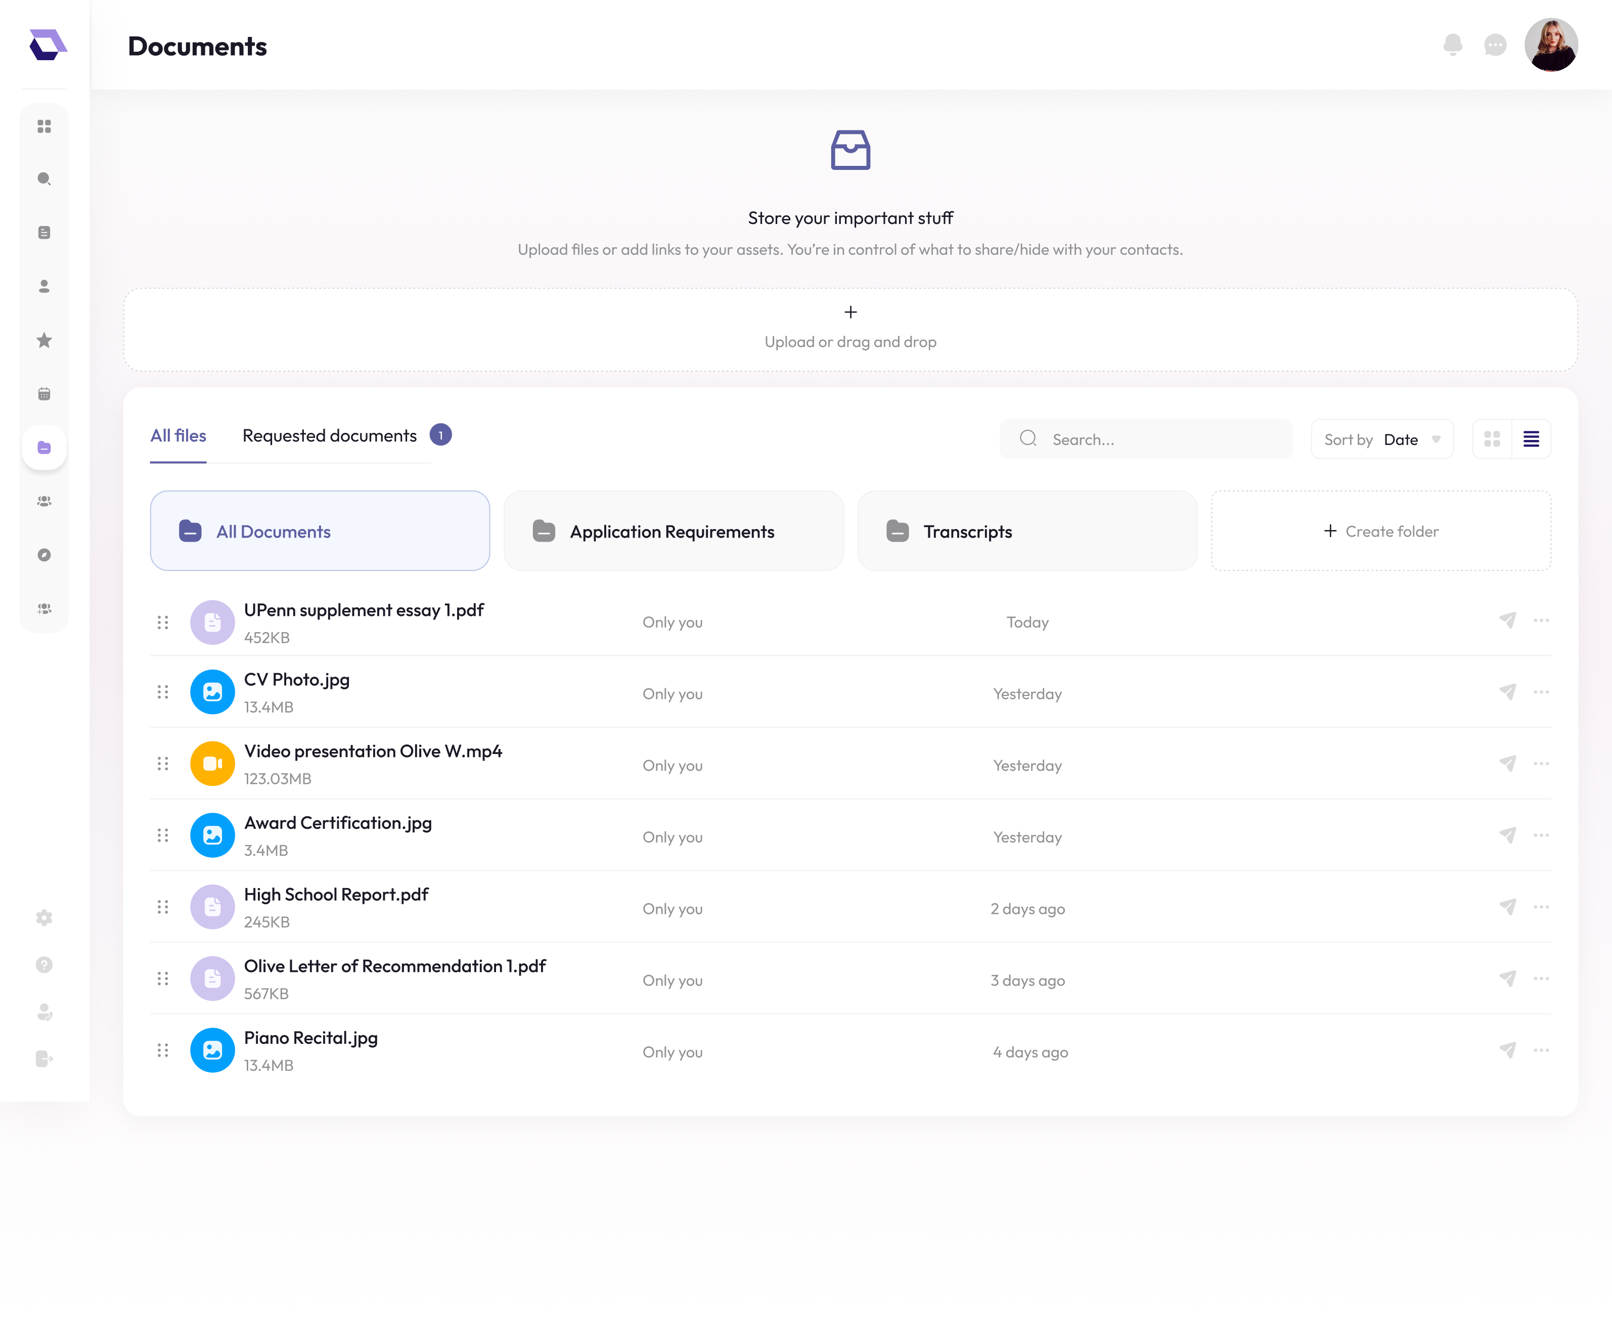Click the help question mark icon
The image size is (1612, 1325).
pyautogui.click(x=44, y=965)
